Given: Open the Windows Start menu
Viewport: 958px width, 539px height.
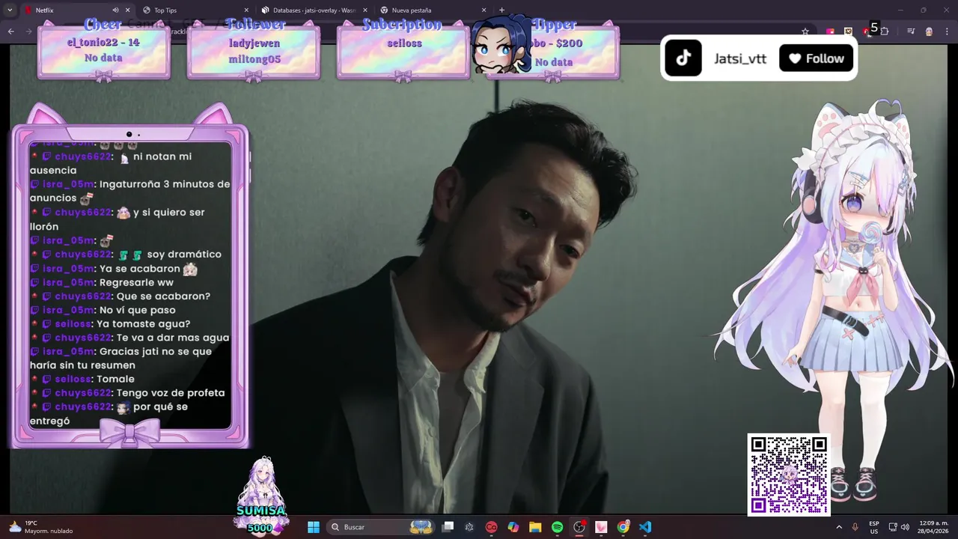Looking at the screenshot, I should click(314, 527).
